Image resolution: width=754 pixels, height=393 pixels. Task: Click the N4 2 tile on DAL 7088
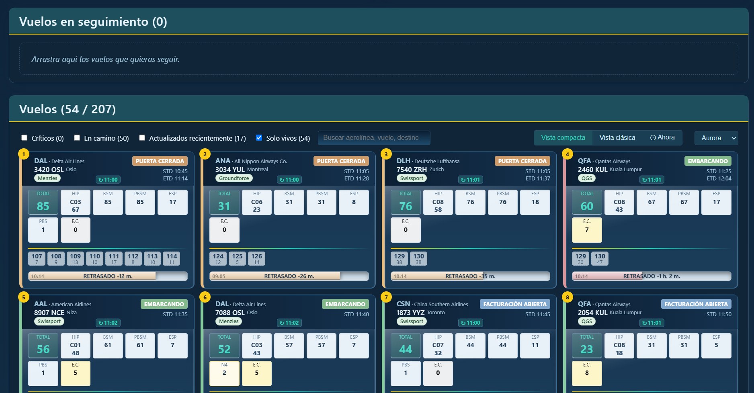(x=224, y=373)
